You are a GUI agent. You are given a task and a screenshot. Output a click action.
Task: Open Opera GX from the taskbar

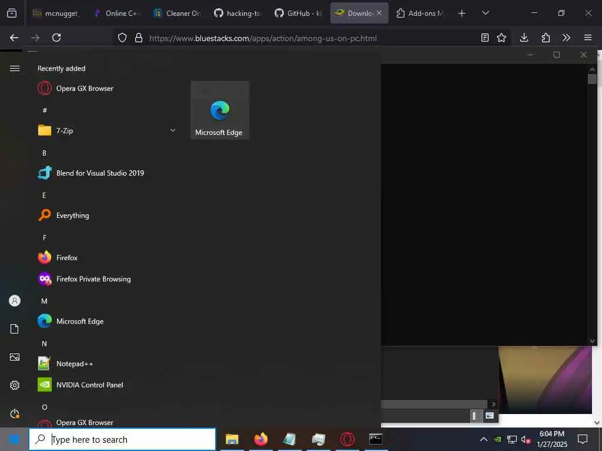[347, 439]
